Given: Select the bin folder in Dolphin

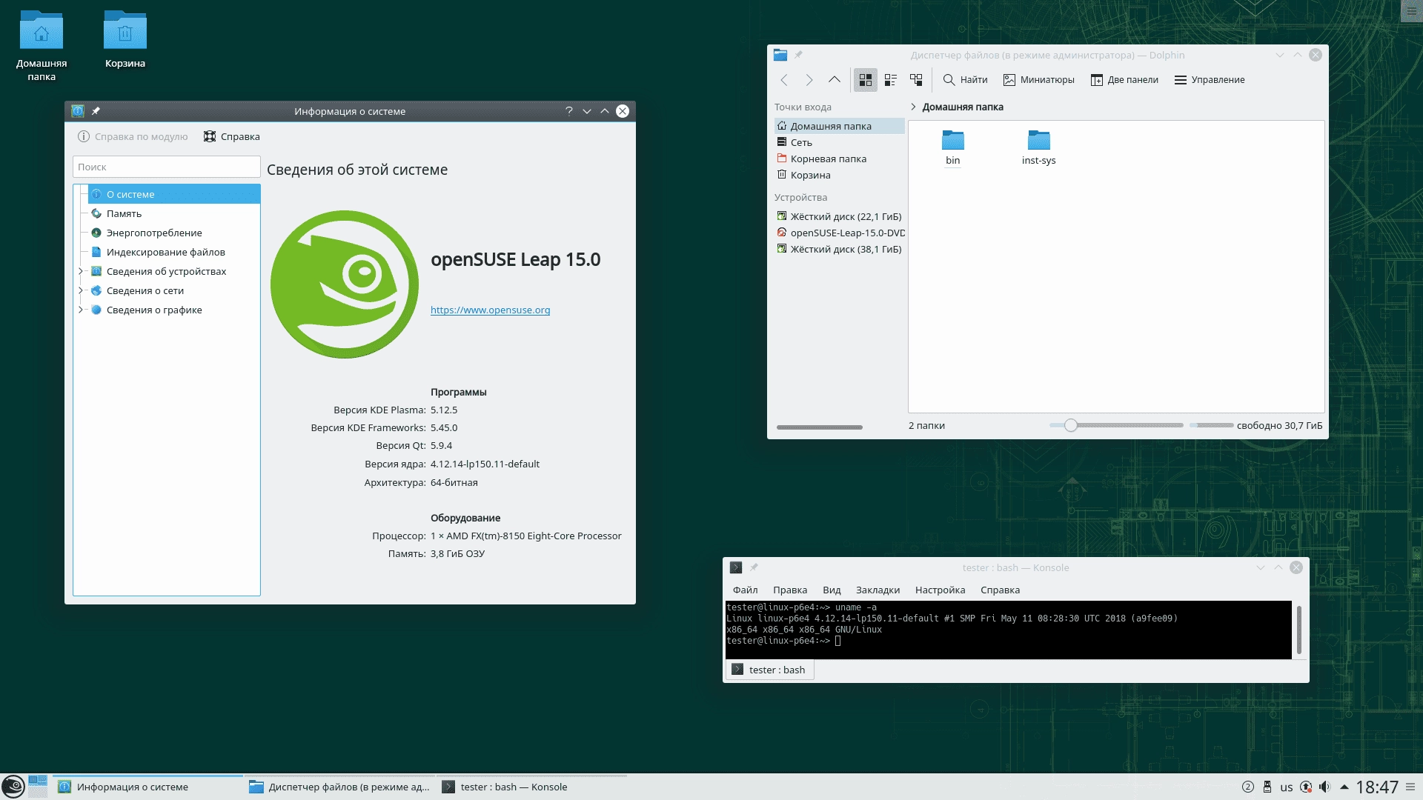Looking at the screenshot, I should coord(952,147).
